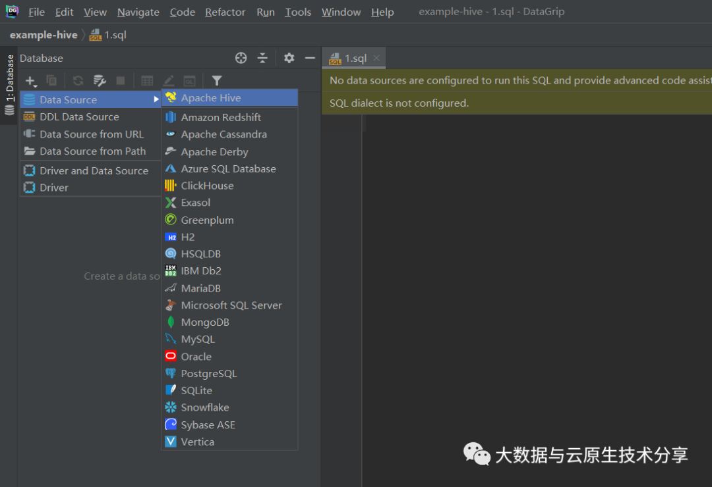Viewport: 712px width, 487px height.
Task: Pick MariaDB data source
Action: tap(230, 288)
